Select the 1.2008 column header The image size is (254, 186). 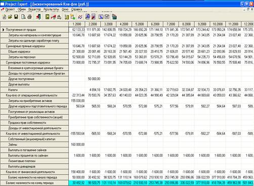pyautogui.click(x=77, y=24)
